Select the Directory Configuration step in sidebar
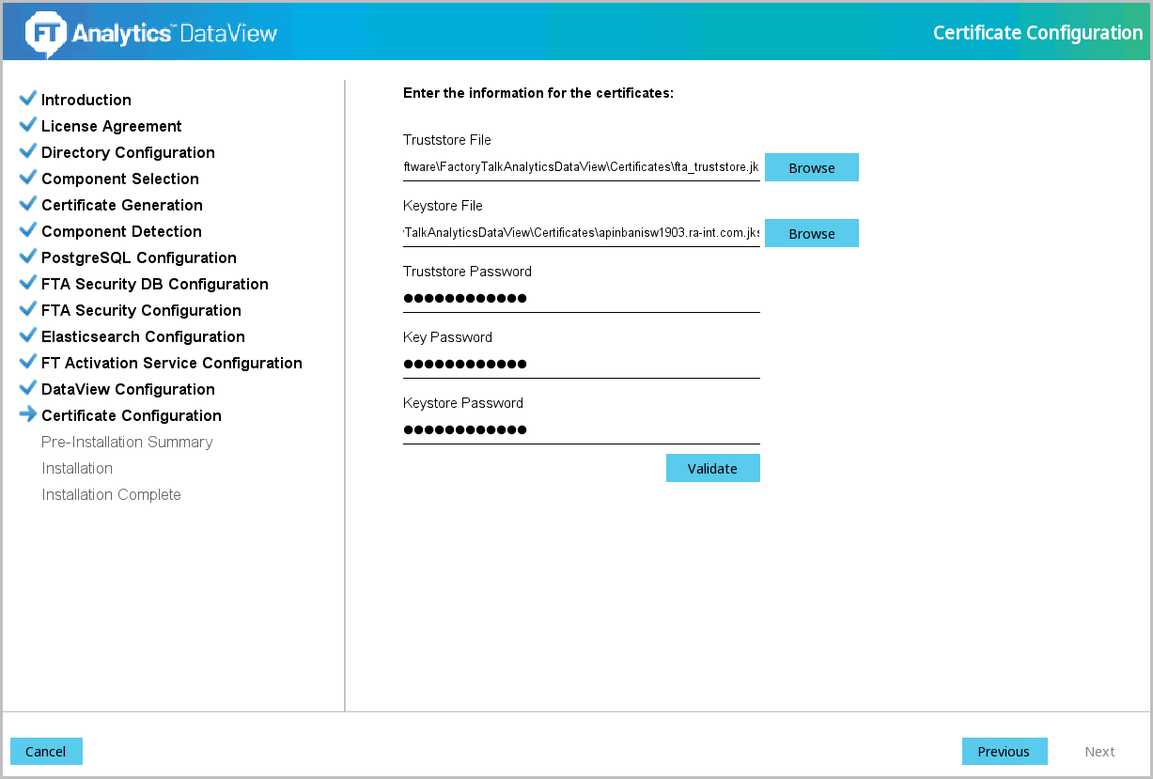The image size is (1153, 779). (128, 152)
